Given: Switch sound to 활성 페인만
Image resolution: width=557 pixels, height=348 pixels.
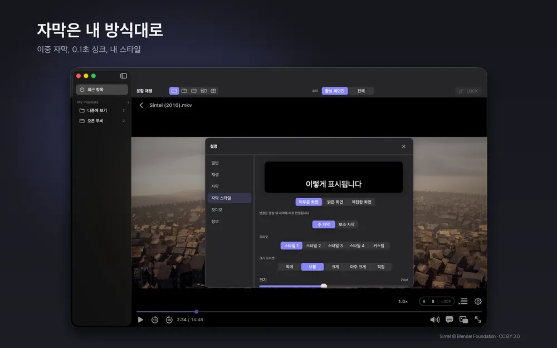Looking at the screenshot, I should point(335,91).
